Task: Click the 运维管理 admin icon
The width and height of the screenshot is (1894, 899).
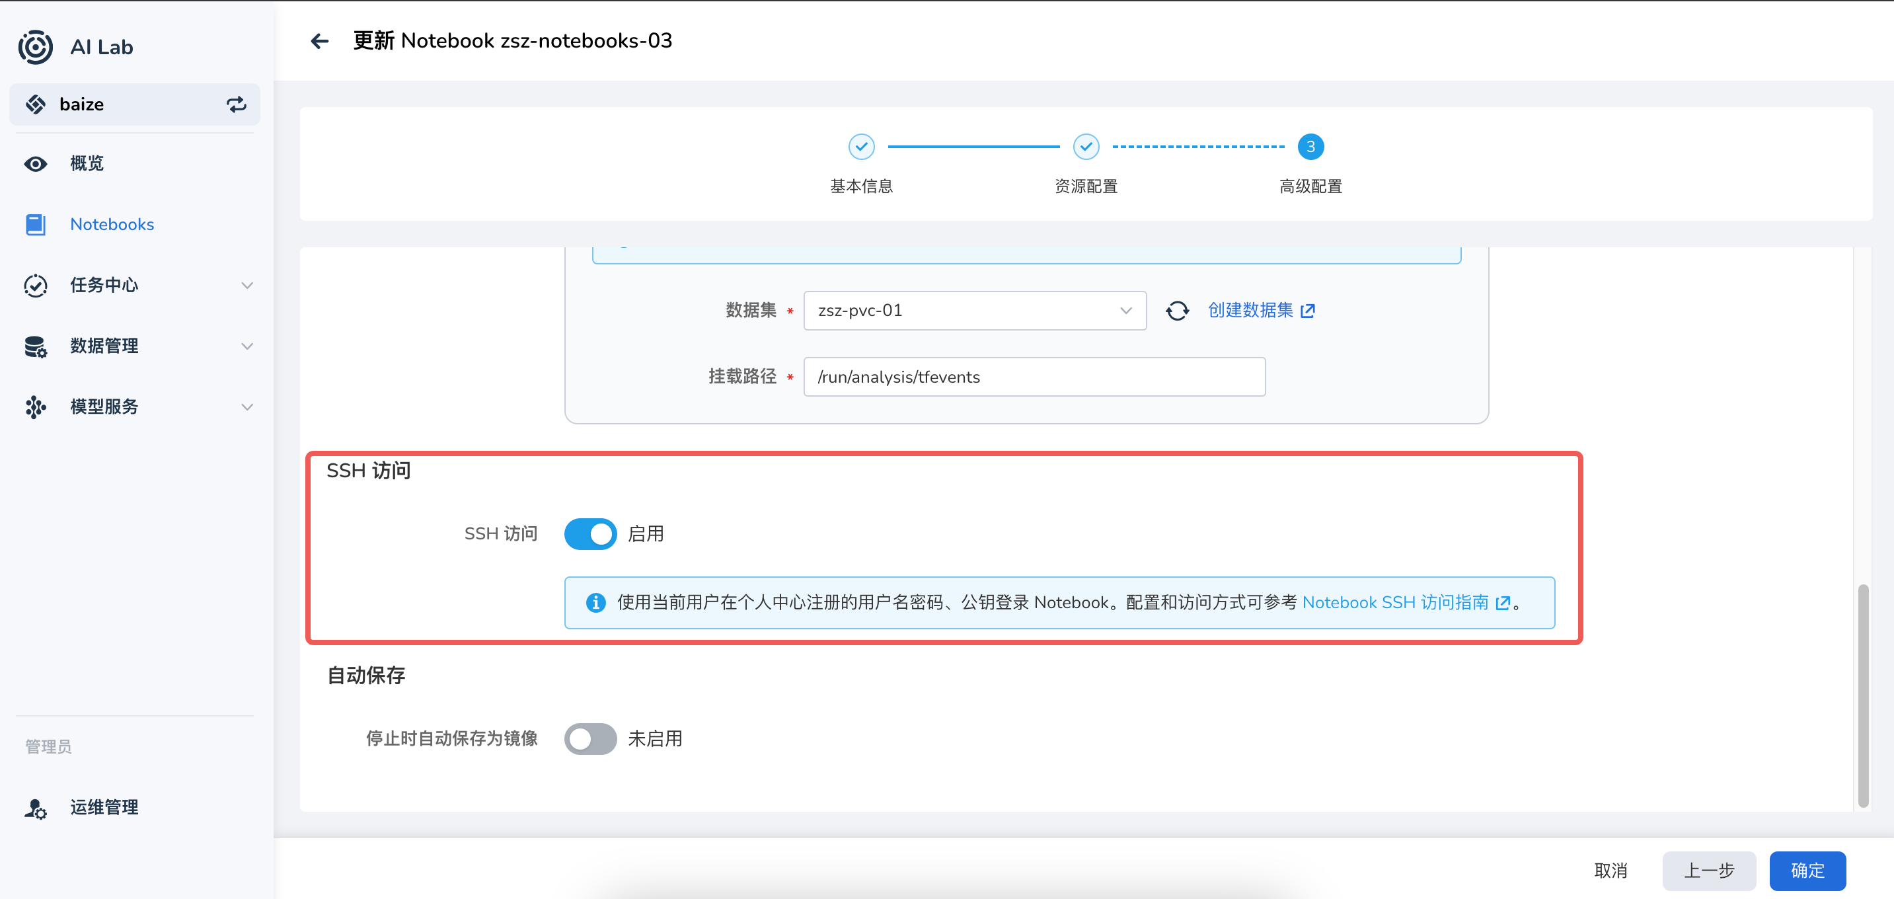Action: pos(34,808)
